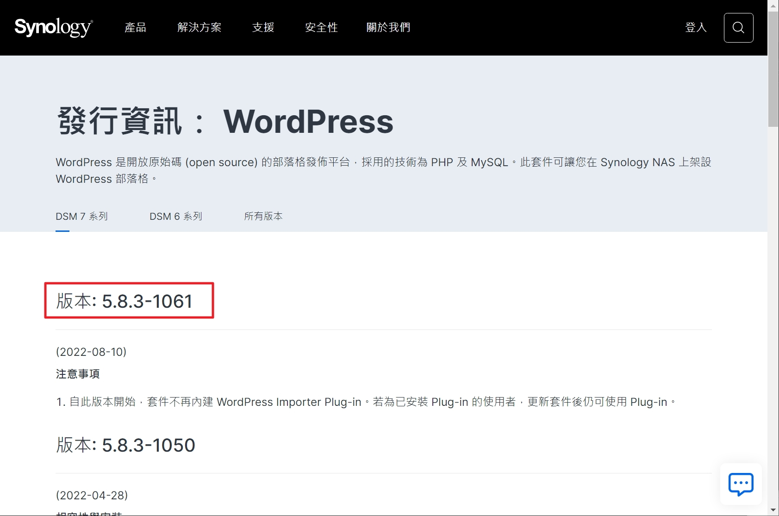Click the scrollbar down arrow

coord(773,510)
